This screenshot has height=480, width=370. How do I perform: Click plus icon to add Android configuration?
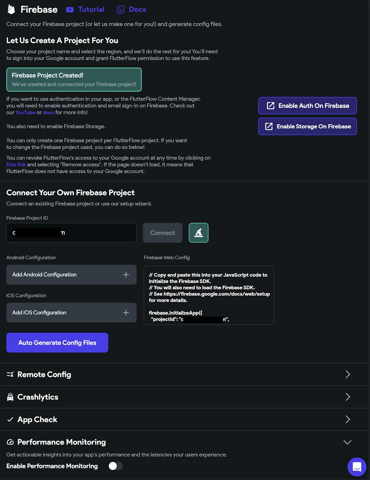click(126, 275)
